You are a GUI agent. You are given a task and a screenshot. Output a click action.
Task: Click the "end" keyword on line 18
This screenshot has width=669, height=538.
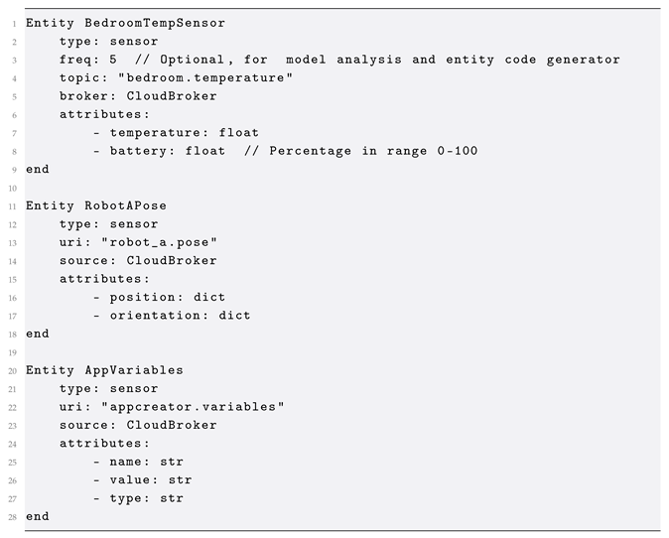(x=38, y=334)
